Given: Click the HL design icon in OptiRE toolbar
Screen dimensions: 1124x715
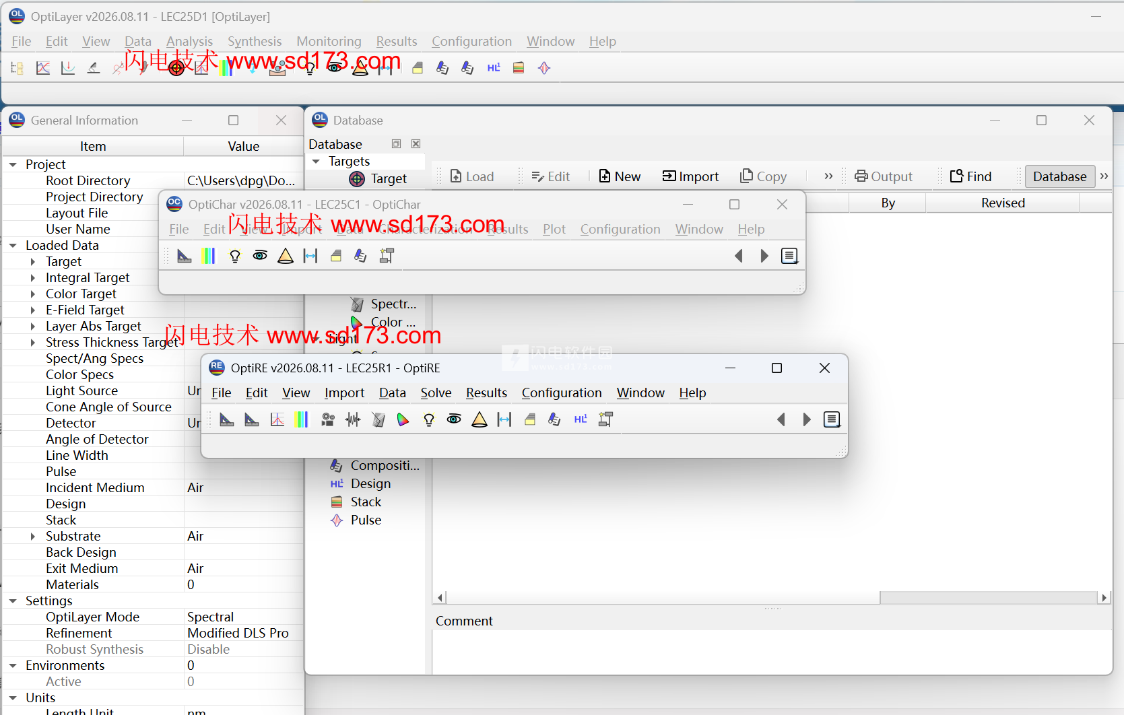Looking at the screenshot, I should 581,419.
